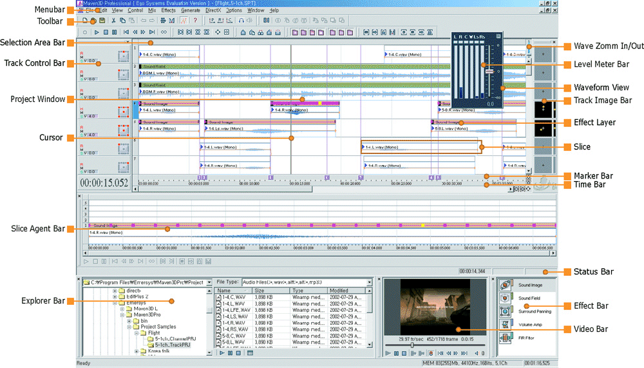
Task: Click the Record circle in the transport toolbar
Action: pos(85,32)
